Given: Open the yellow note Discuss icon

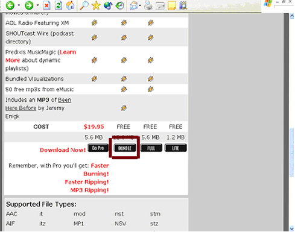Looking at the screenshot, I should click(x=172, y=5).
